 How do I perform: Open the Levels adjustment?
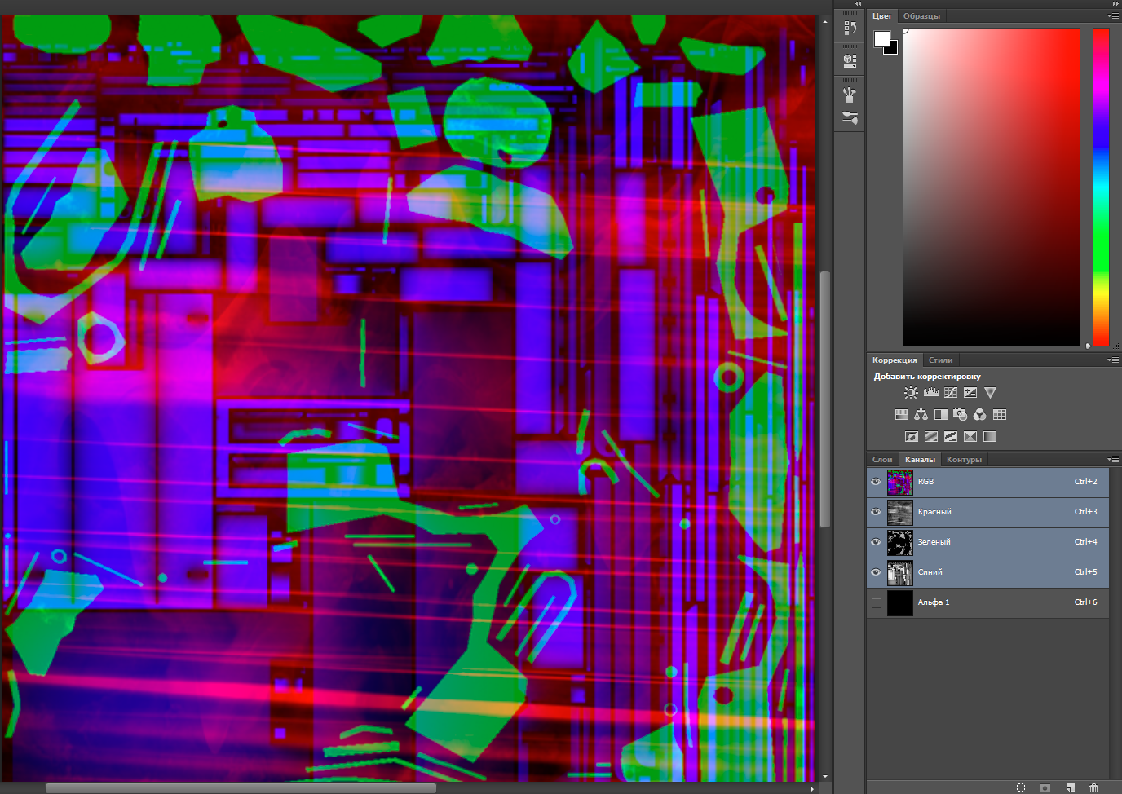tap(931, 392)
